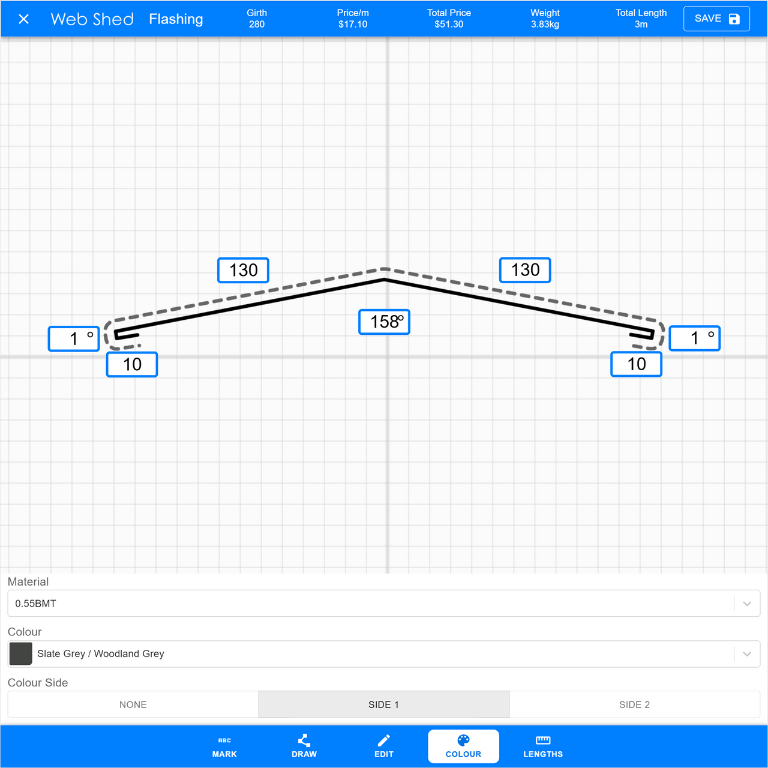Set Colour Side to None
This screenshot has height=768, width=768.
click(x=133, y=704)
